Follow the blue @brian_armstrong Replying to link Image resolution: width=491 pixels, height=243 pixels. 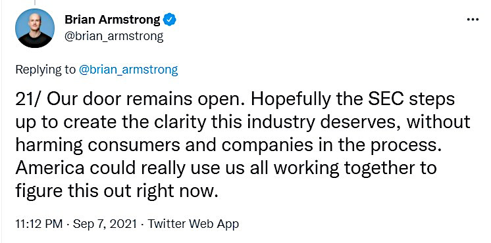(x=128, y=70)
